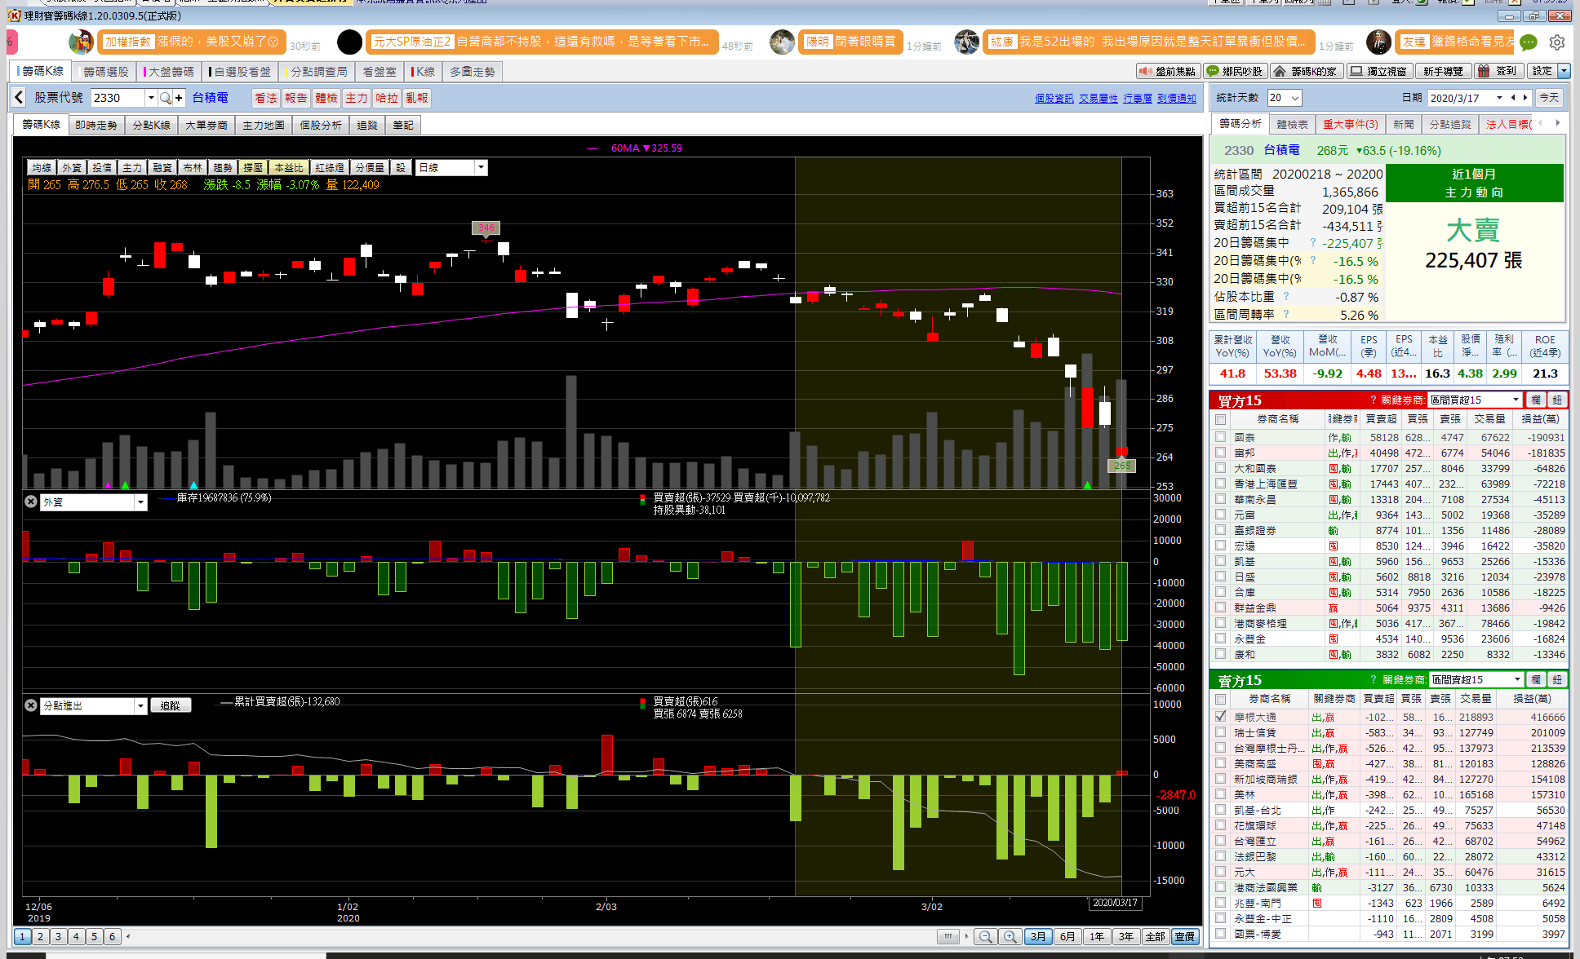This screenshot has width=1580, height=959.
Task: Zoom out the chart with the minus magnifier
Action: [x=985, y=936]
